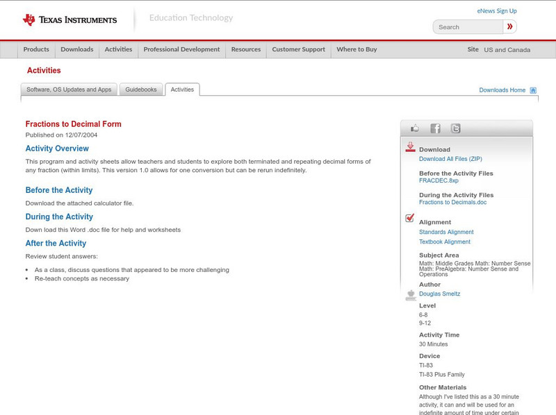Screen dimensions: 556x415
Task: Click the During the Activity heading
Action: [x=59, y=217]
